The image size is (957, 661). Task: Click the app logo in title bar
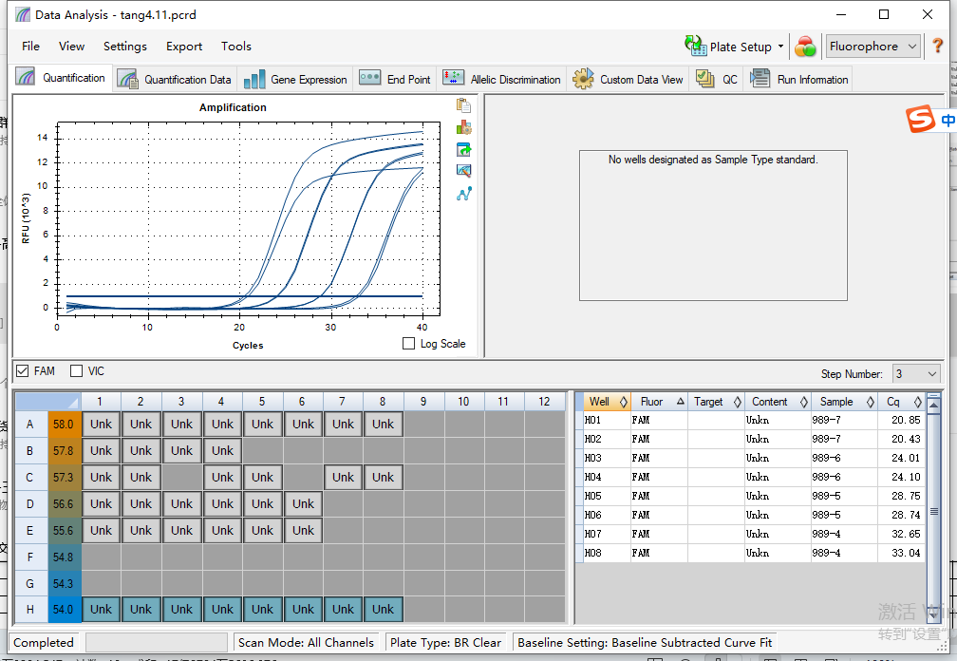click(23, 14)
